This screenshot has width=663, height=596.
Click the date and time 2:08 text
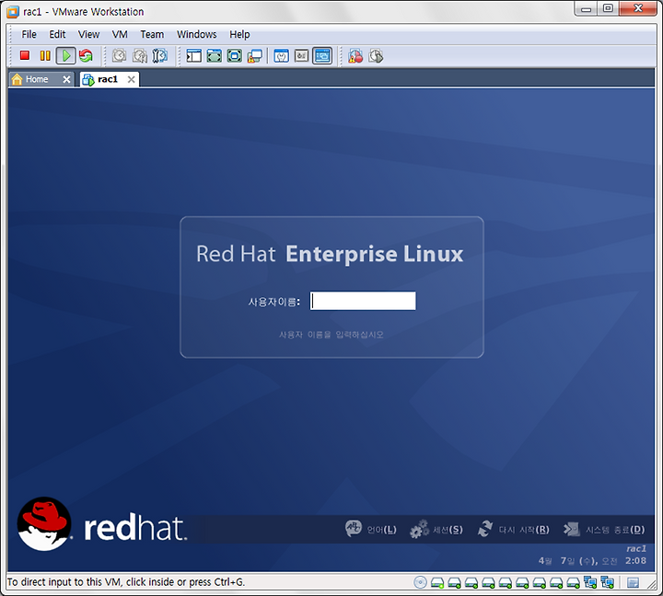(x=592, y=561)
